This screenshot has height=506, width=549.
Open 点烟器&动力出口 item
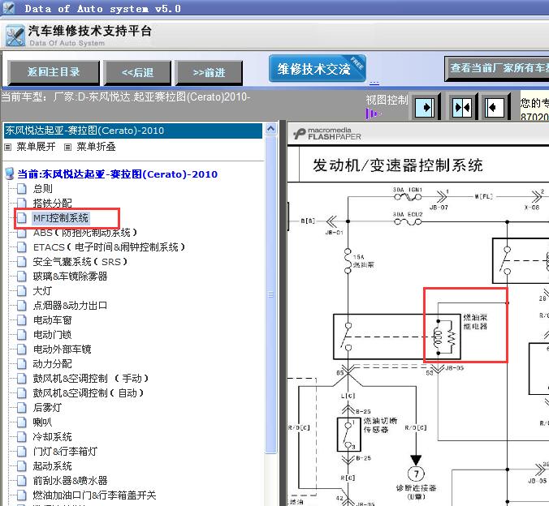coord(70,305)
